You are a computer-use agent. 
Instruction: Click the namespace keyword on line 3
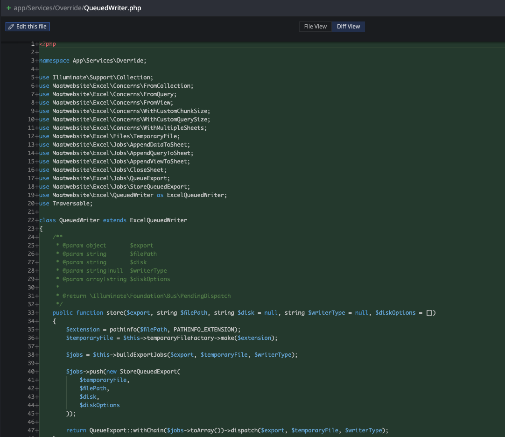tap(54, 60)
